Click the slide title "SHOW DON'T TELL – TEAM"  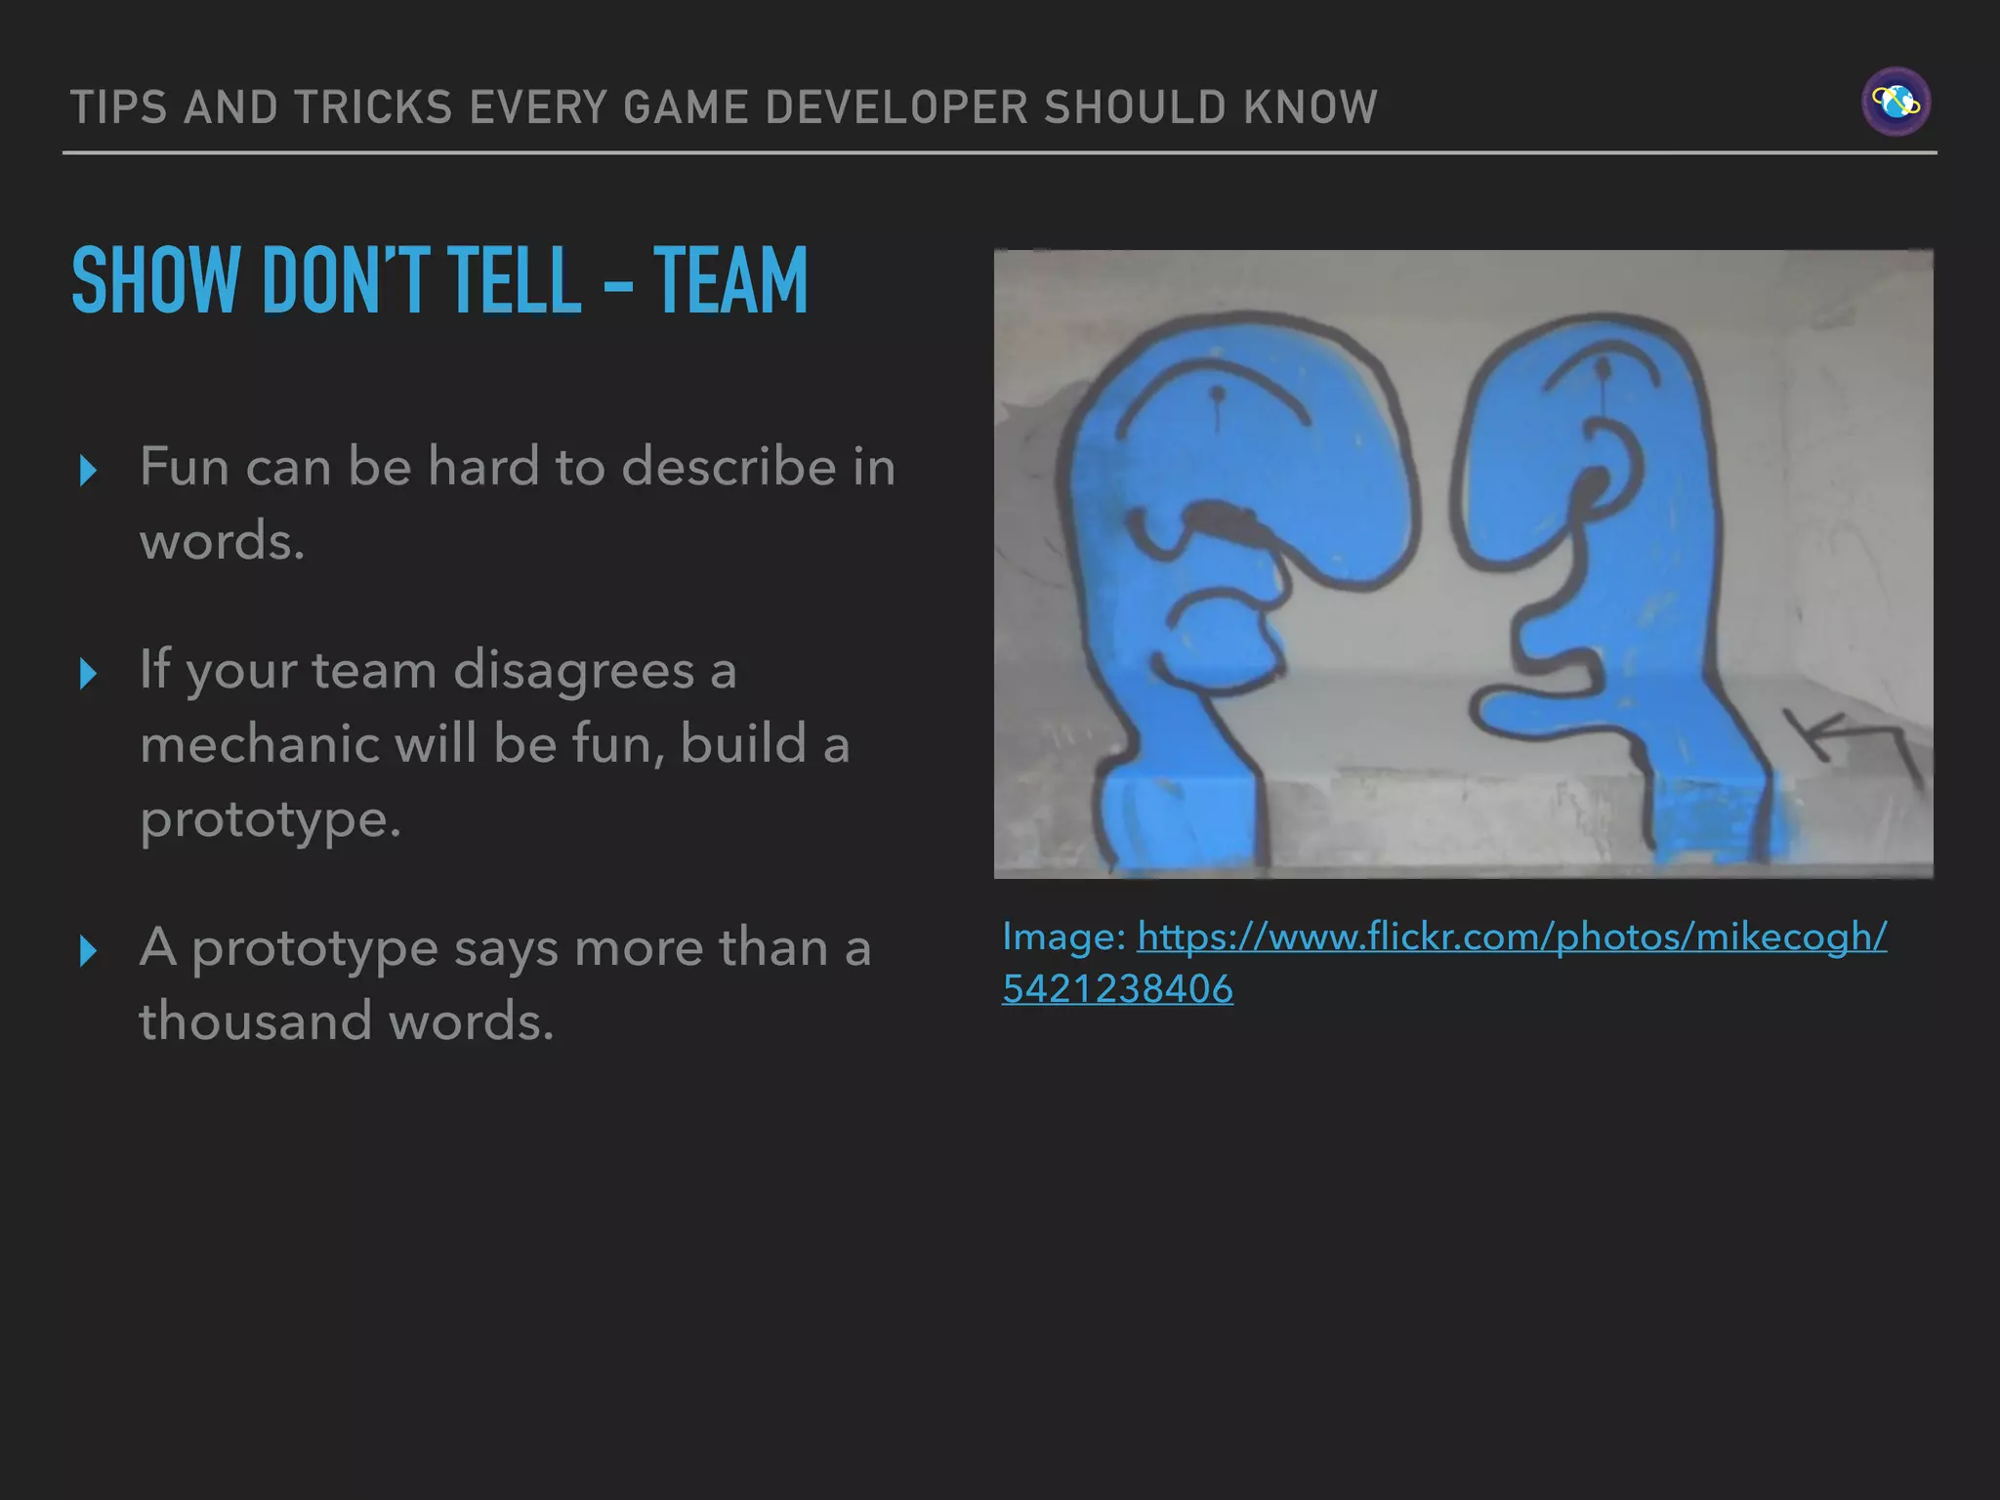coord(440,281)
